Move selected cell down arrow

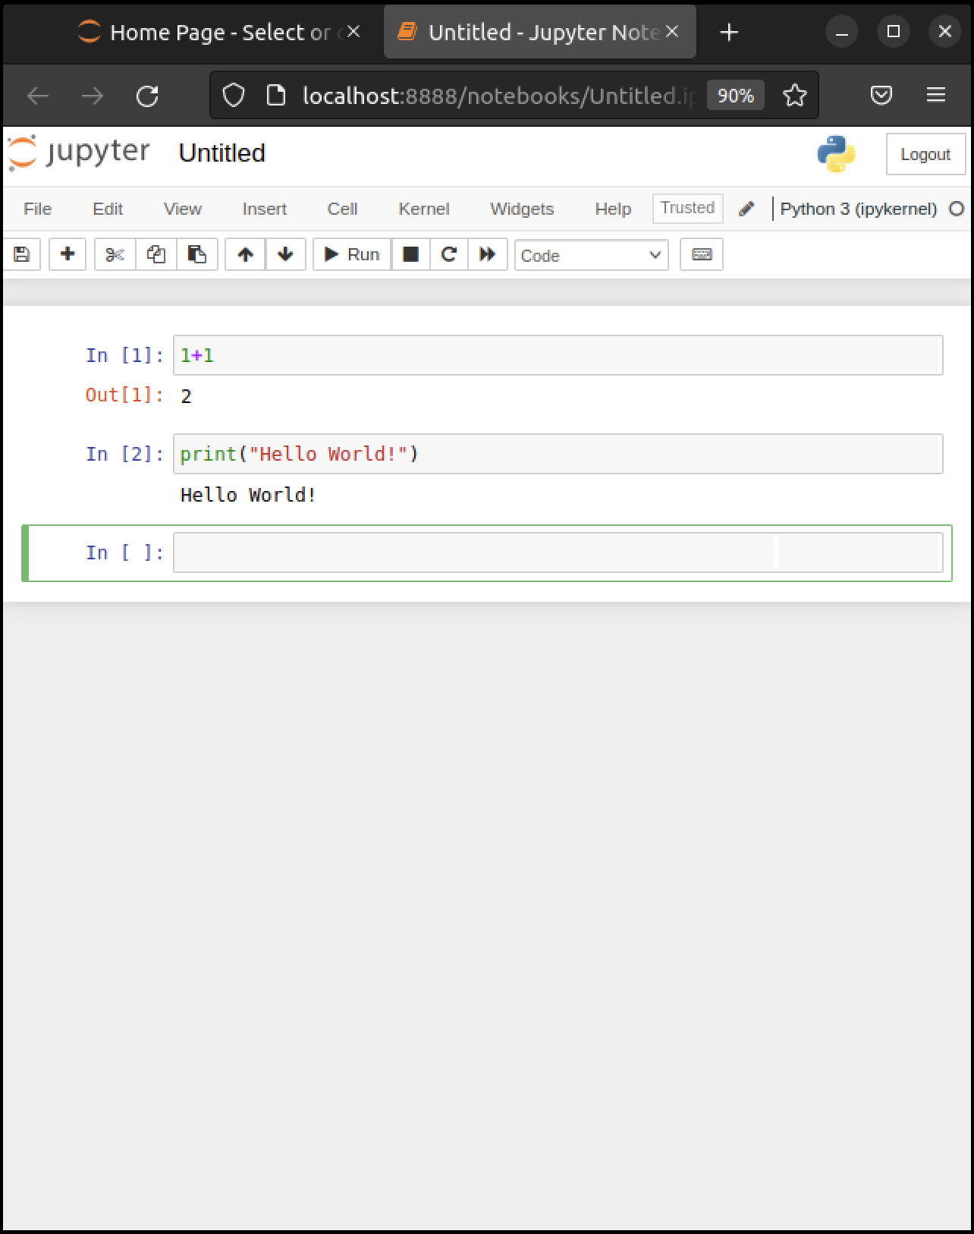(286, 254)
